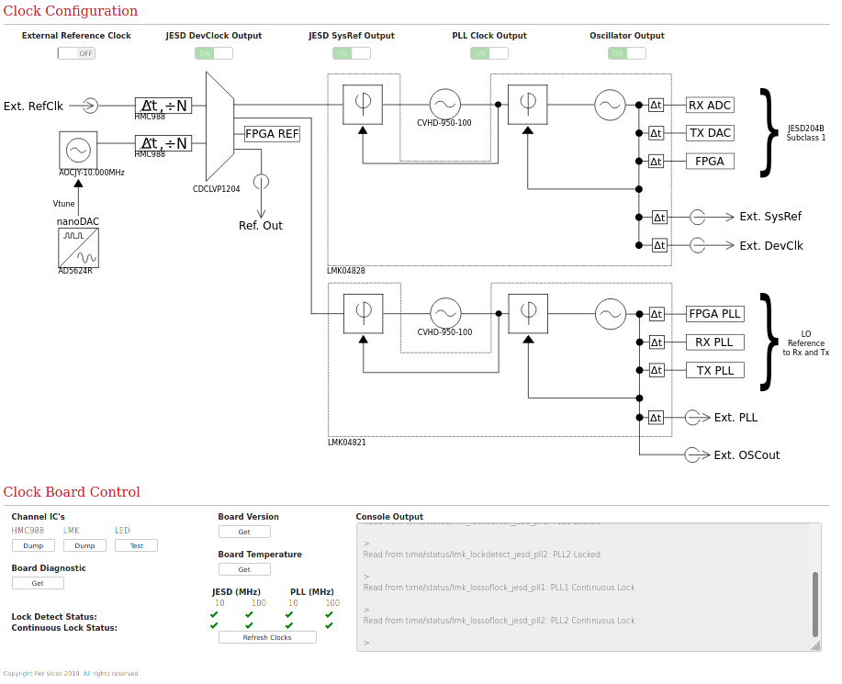Click the delay block before Ext. SysRef
842x684 pixels.
[659, 218]
